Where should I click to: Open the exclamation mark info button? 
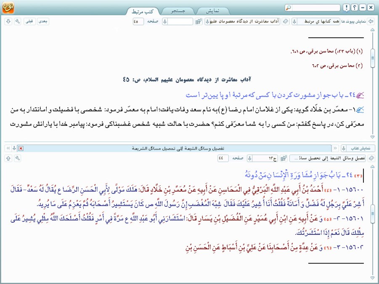[x=346, y=8]
